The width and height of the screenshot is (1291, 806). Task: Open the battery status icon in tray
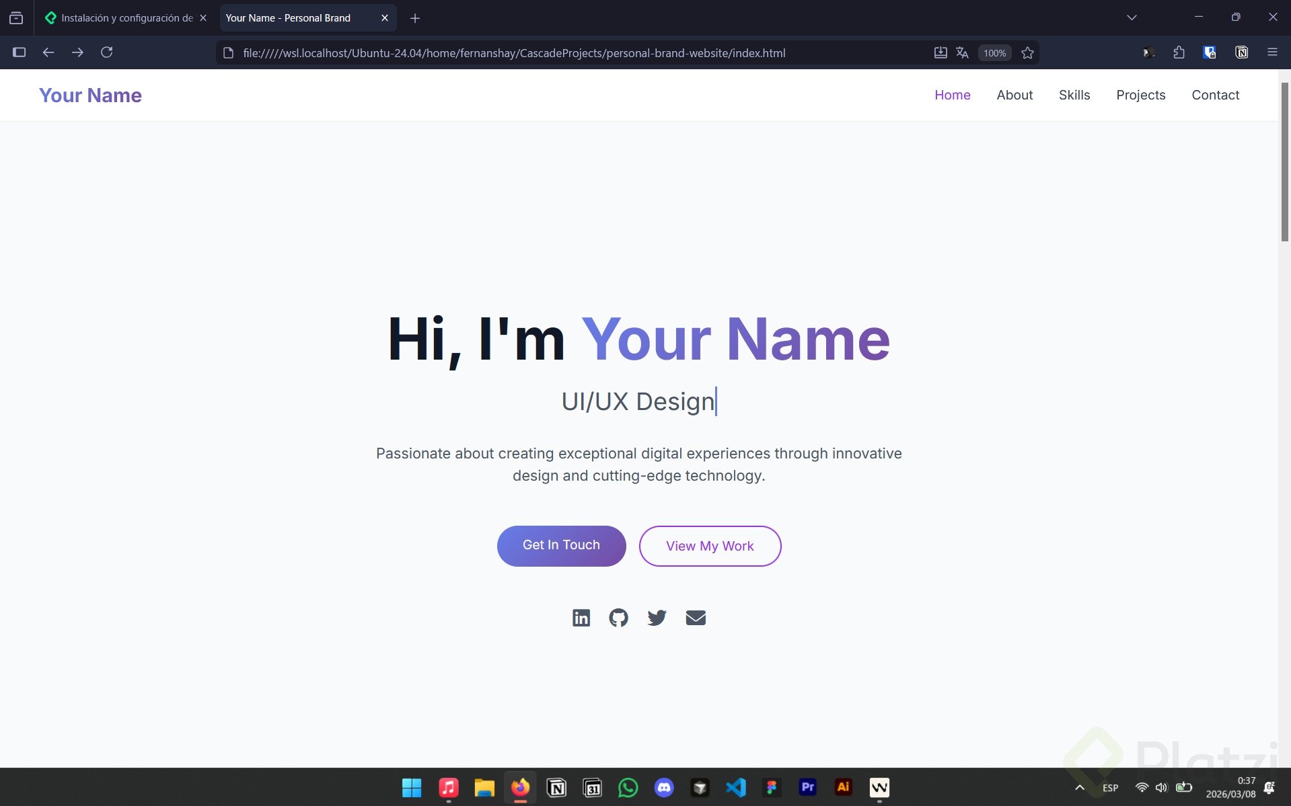(1184, 787)
